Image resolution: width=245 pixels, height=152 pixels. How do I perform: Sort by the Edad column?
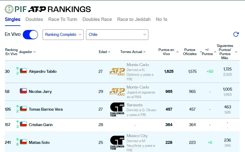point(104,52)
